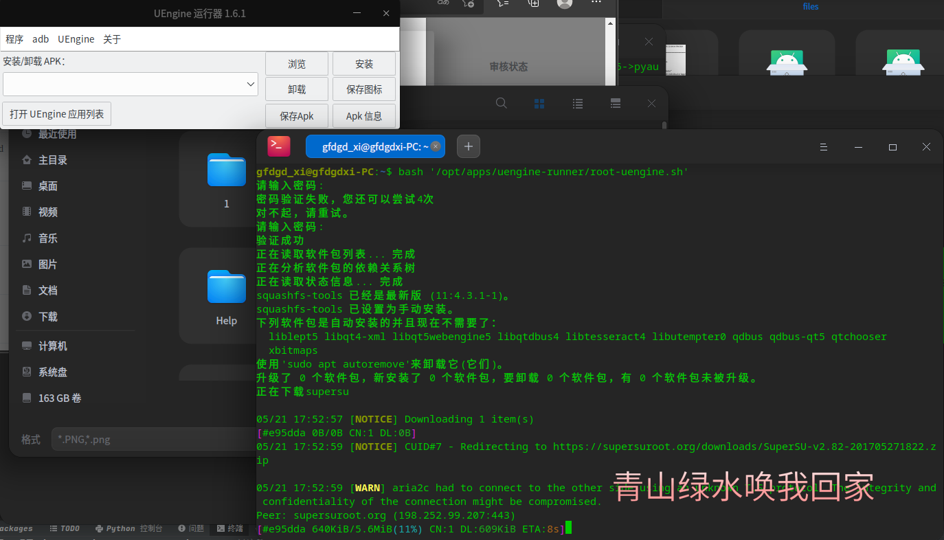Click the browser profile avatar icon
This screenshot has width=944, height=540.
565,3
